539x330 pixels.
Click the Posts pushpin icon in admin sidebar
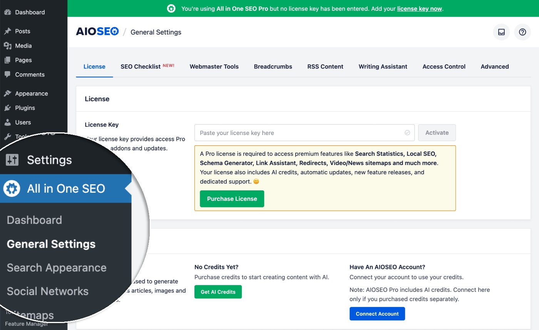coord(8,31)
